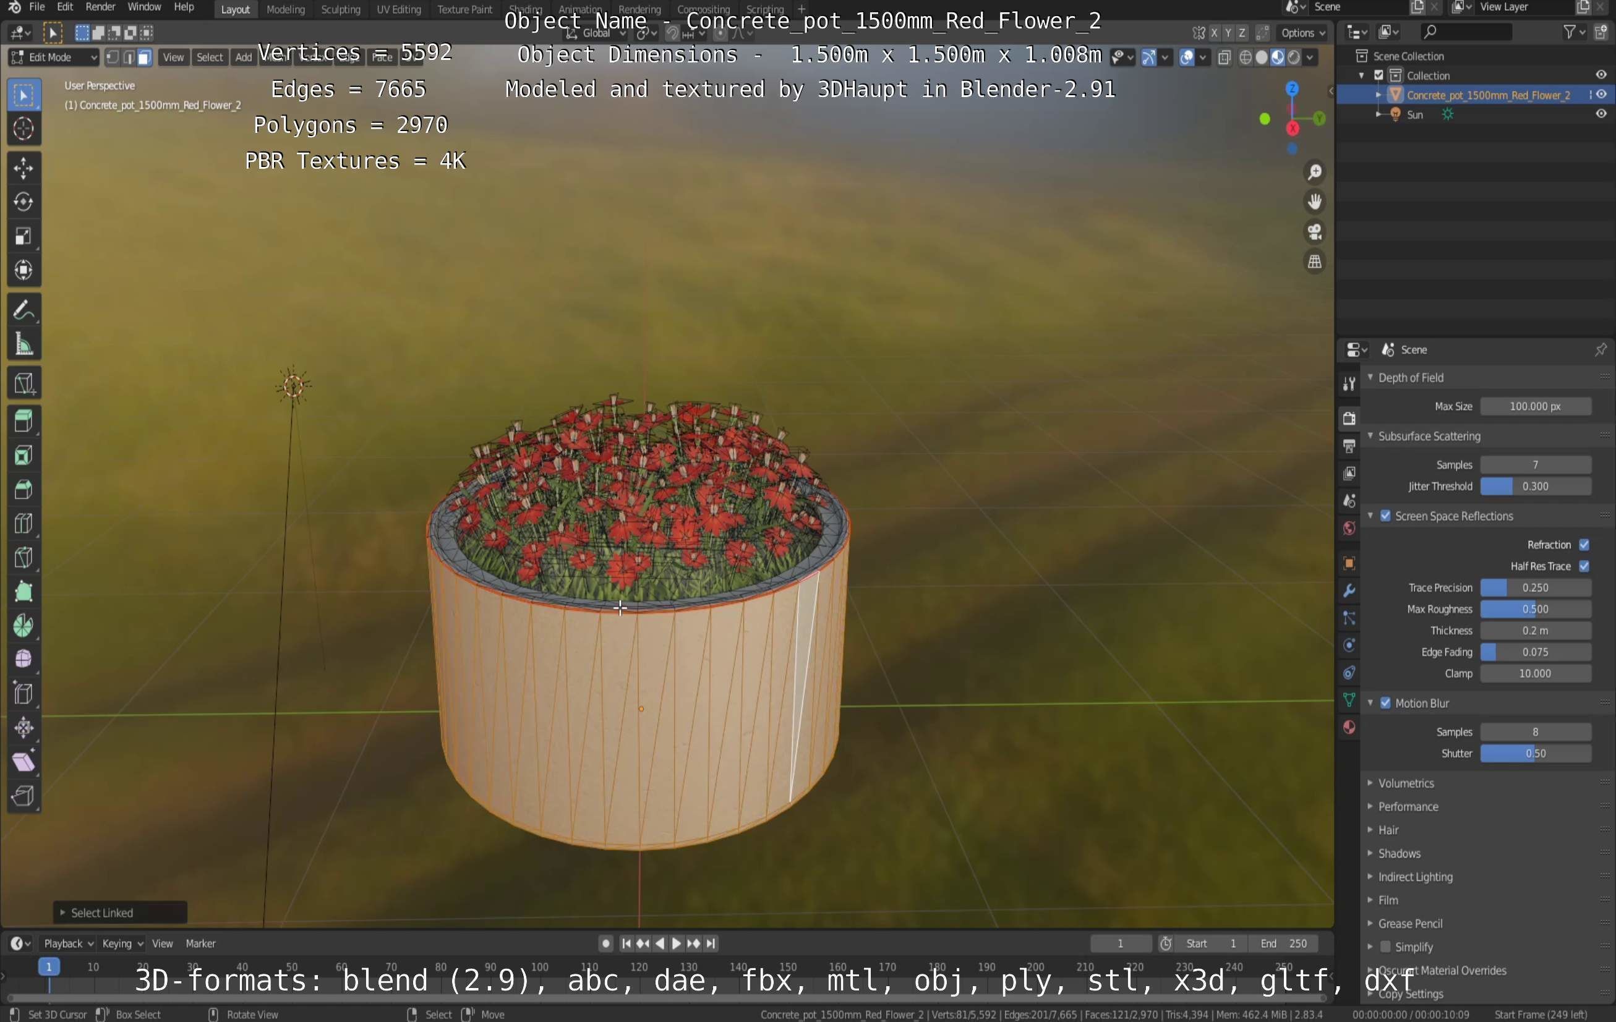This screenshot has width=1616, height=1022.
Task: Toggle the Refraction checkbox
Action: pyautogui.click(x=1584, y=545)
